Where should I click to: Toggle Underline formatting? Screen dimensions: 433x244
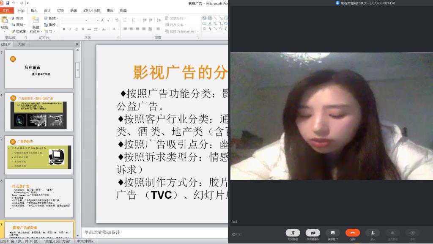click(x=77, y=29)
